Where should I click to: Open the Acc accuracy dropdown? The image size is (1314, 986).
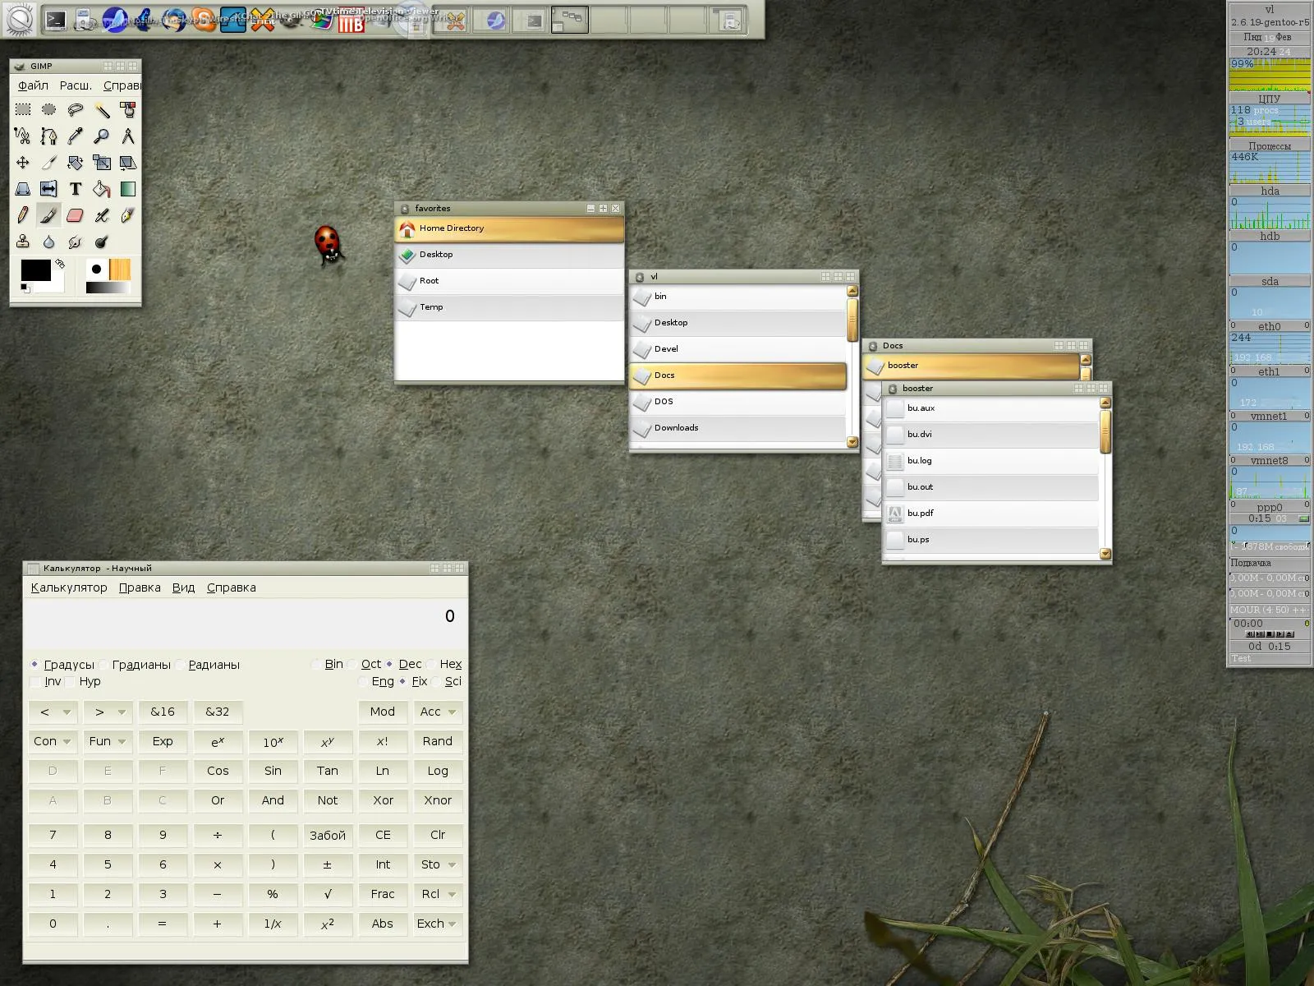(x=438, y=712)
